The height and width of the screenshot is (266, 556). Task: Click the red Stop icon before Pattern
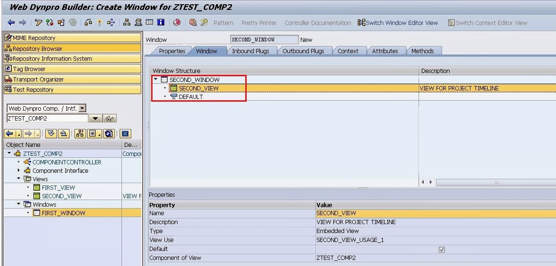[193, 22]
